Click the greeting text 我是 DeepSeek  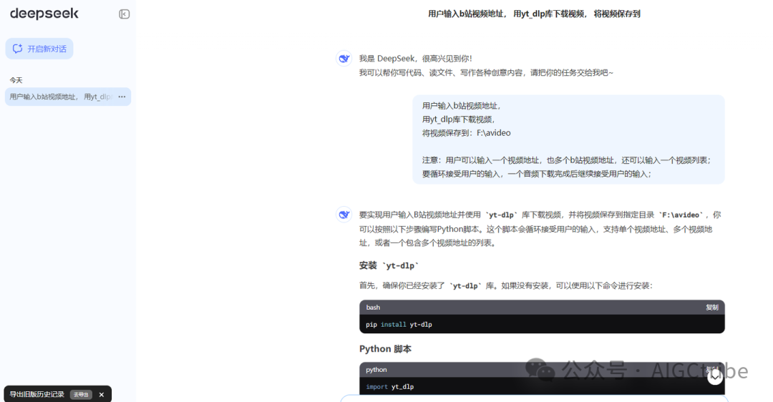tap(416, 59)
